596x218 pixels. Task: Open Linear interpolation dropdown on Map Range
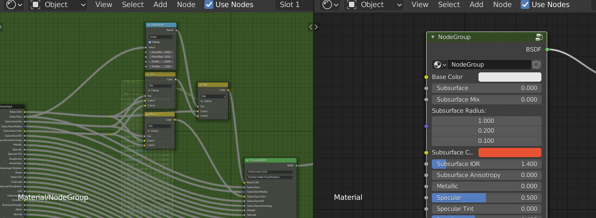point(161,37)
